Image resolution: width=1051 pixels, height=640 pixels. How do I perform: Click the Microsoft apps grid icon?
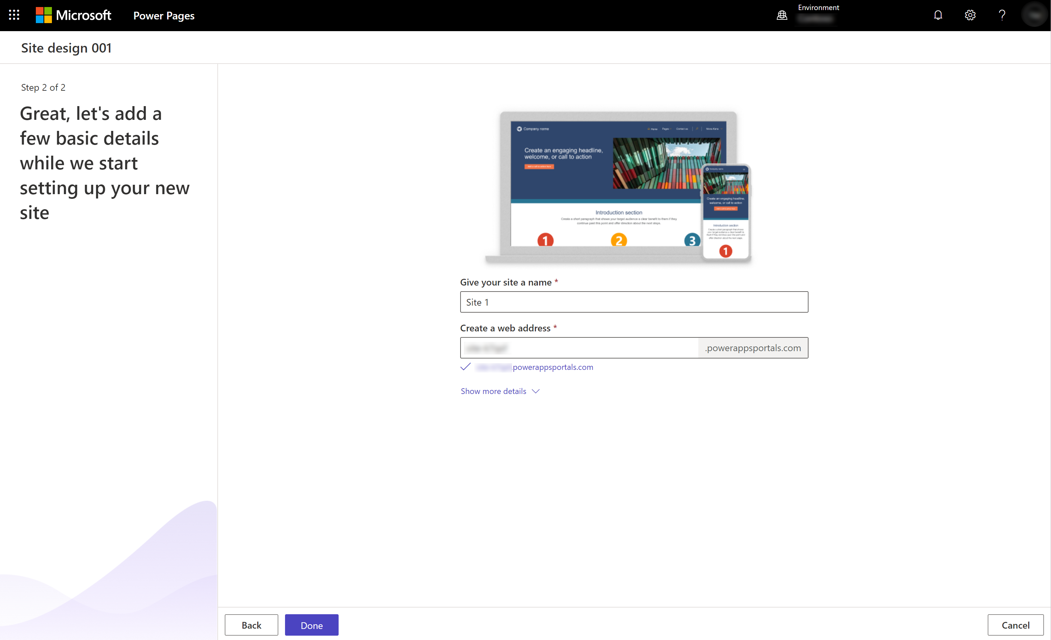(15, 15)
